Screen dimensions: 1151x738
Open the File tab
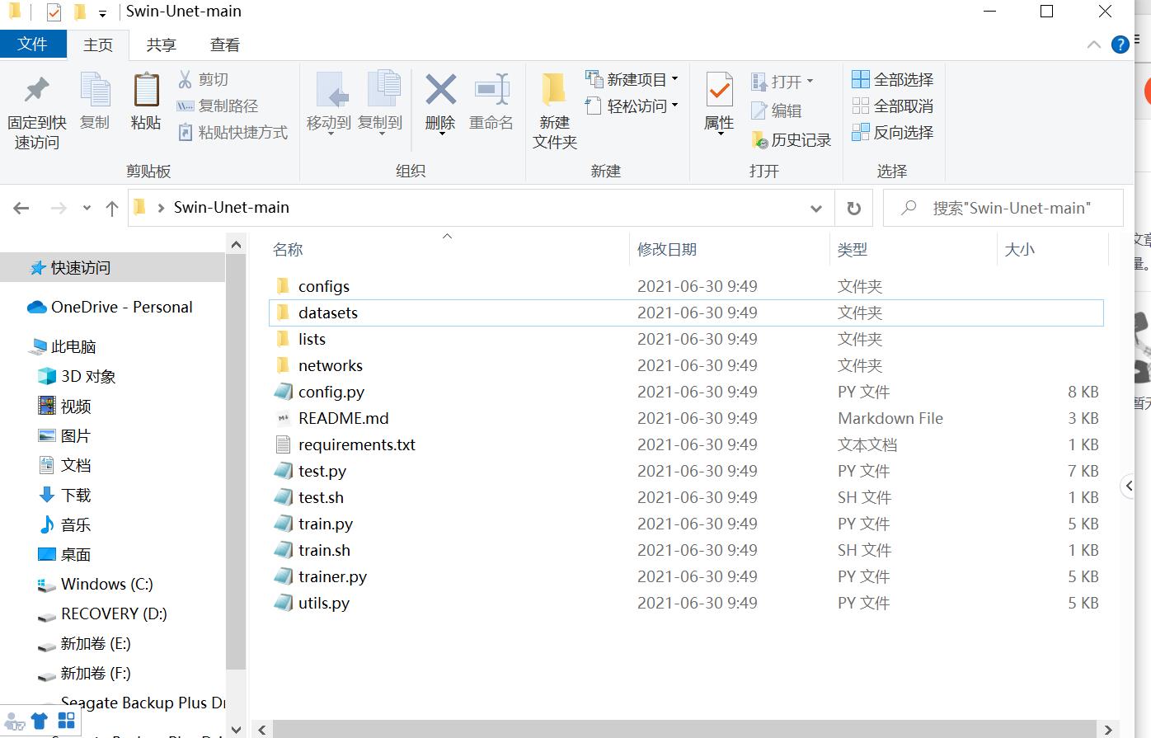(33, 44)
